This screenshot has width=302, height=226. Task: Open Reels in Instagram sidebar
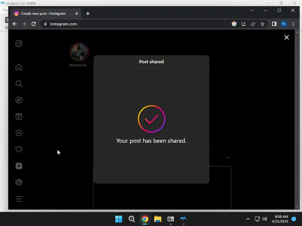click(x=19, y=117)
